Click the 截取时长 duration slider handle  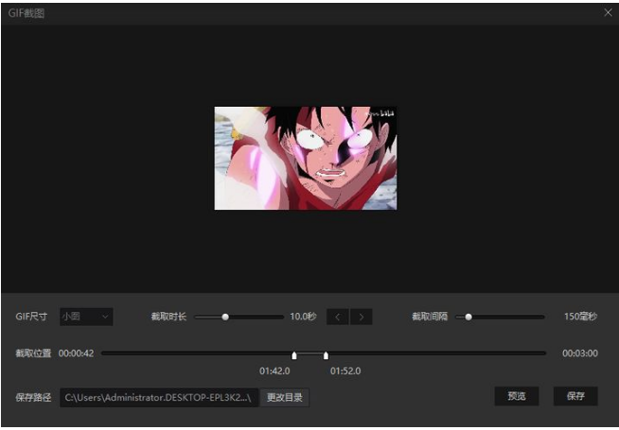pyautogui.click(x=225, y=317)
